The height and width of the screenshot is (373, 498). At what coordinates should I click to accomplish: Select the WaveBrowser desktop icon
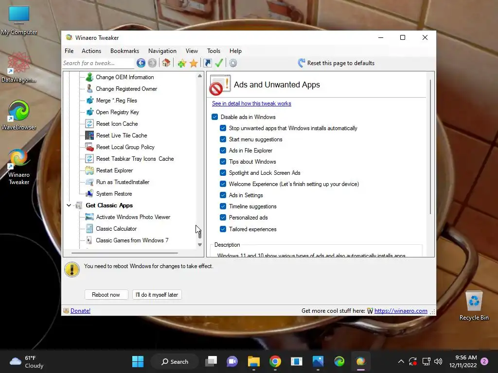pyautogui.click(x=18, y=115)
